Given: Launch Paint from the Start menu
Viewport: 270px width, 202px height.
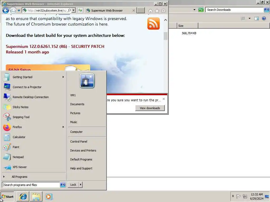Looking at the screenshot, I should tap(33, 147).
